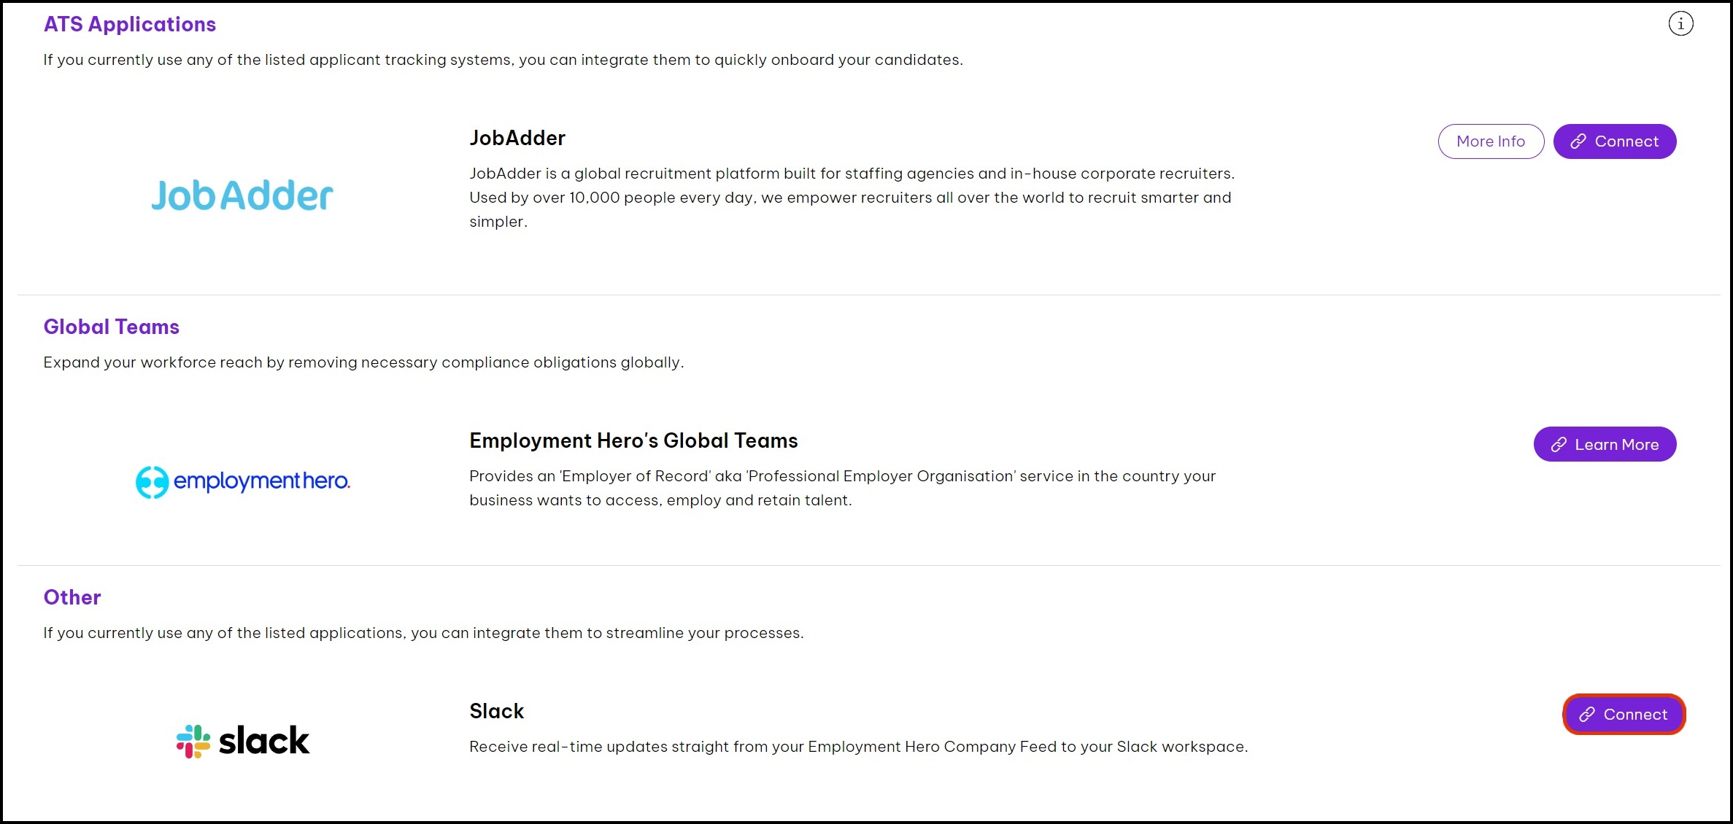Select the ATS Applications section heading

tap(130, 25)
